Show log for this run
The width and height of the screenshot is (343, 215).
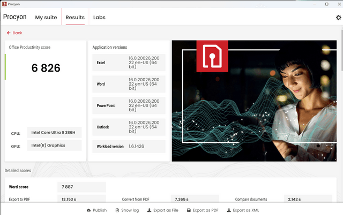pyautogui.click(x=127, y=210)
